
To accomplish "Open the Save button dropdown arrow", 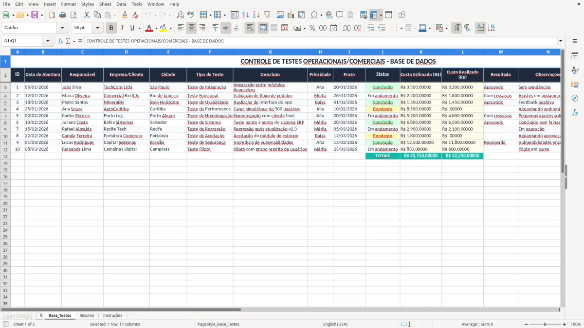I will pos(42,15).
